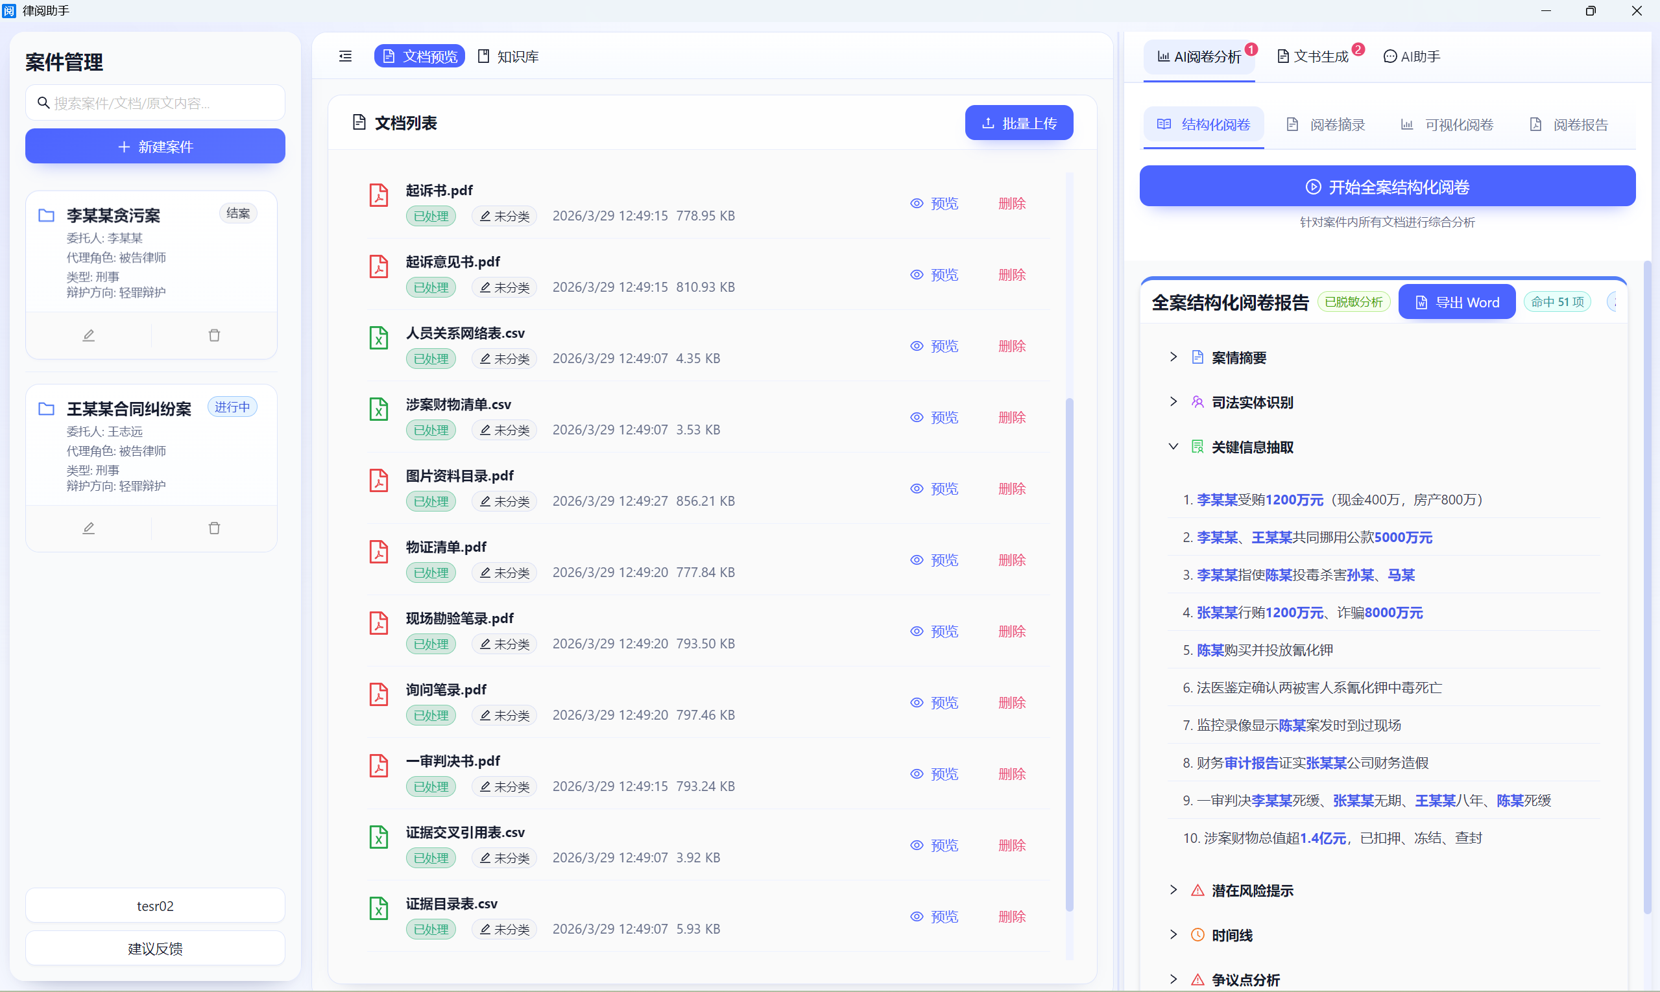Switch to the 可视化阅卷 sub-tab
The width and height of the screenshot is (1660, 992).
(x=1447, y=124)
